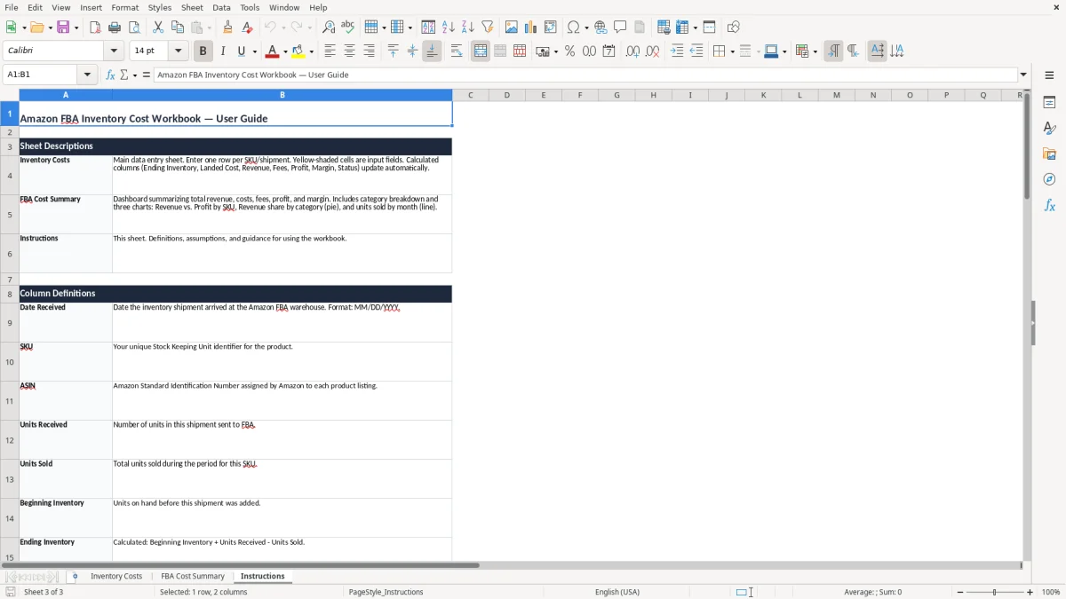
Task: Toggle Wrap Text
Action: click(x=457, y=51)
